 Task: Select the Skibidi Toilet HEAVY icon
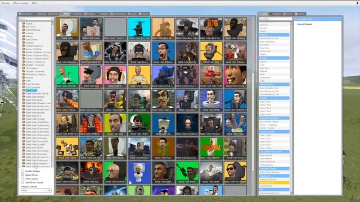tap(139, 125)
